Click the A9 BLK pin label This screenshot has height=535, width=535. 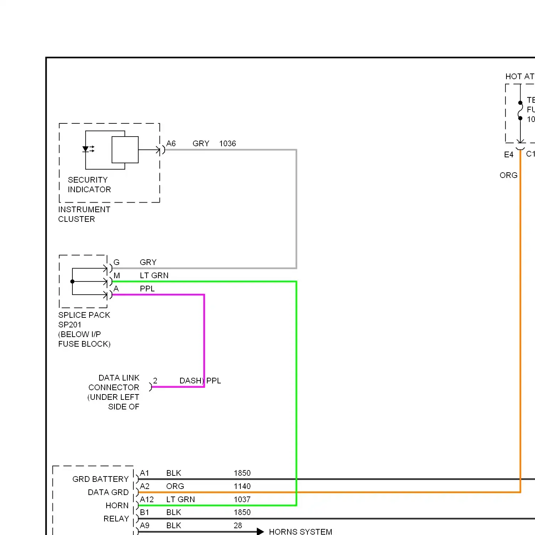[160, 525]
